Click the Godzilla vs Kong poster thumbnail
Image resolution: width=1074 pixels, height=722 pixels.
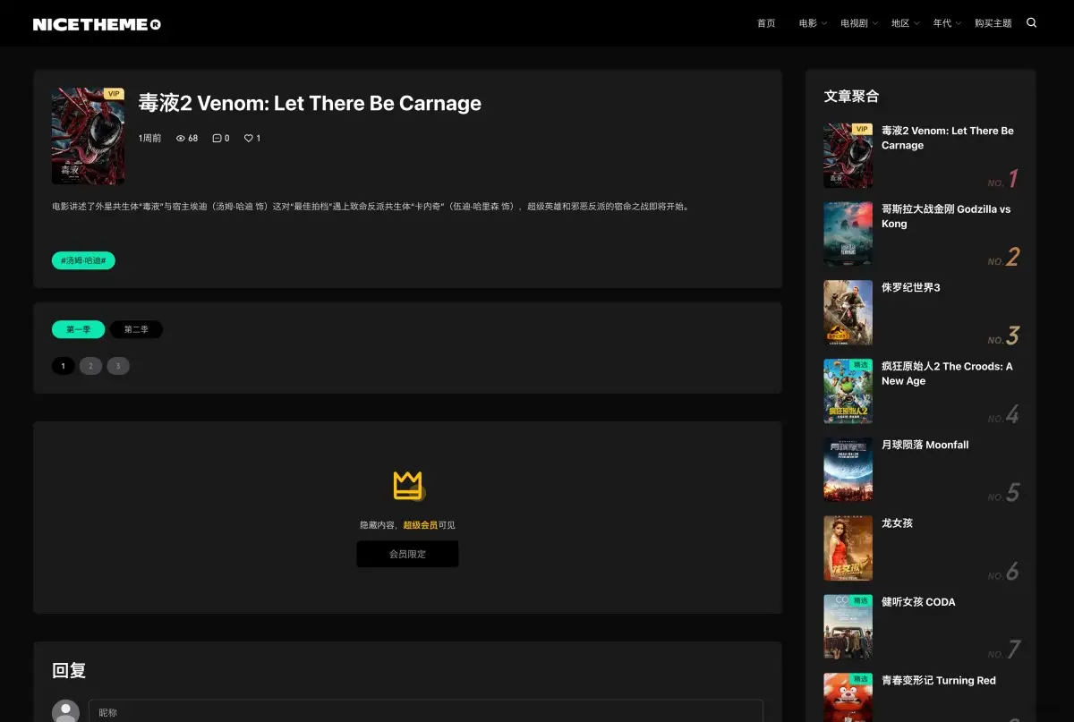(x=848, y=234)
